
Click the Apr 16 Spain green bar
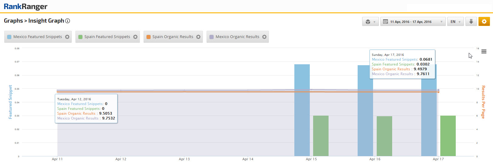click(x=384, y=136)
